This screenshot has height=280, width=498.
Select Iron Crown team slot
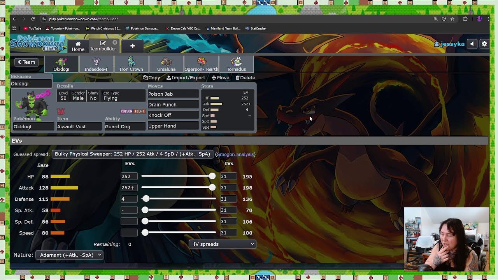[131, 64]
